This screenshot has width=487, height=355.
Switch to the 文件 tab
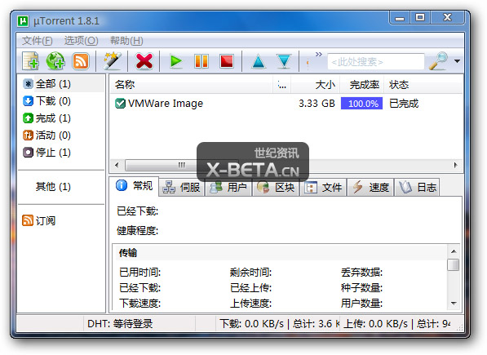point(323,188)
